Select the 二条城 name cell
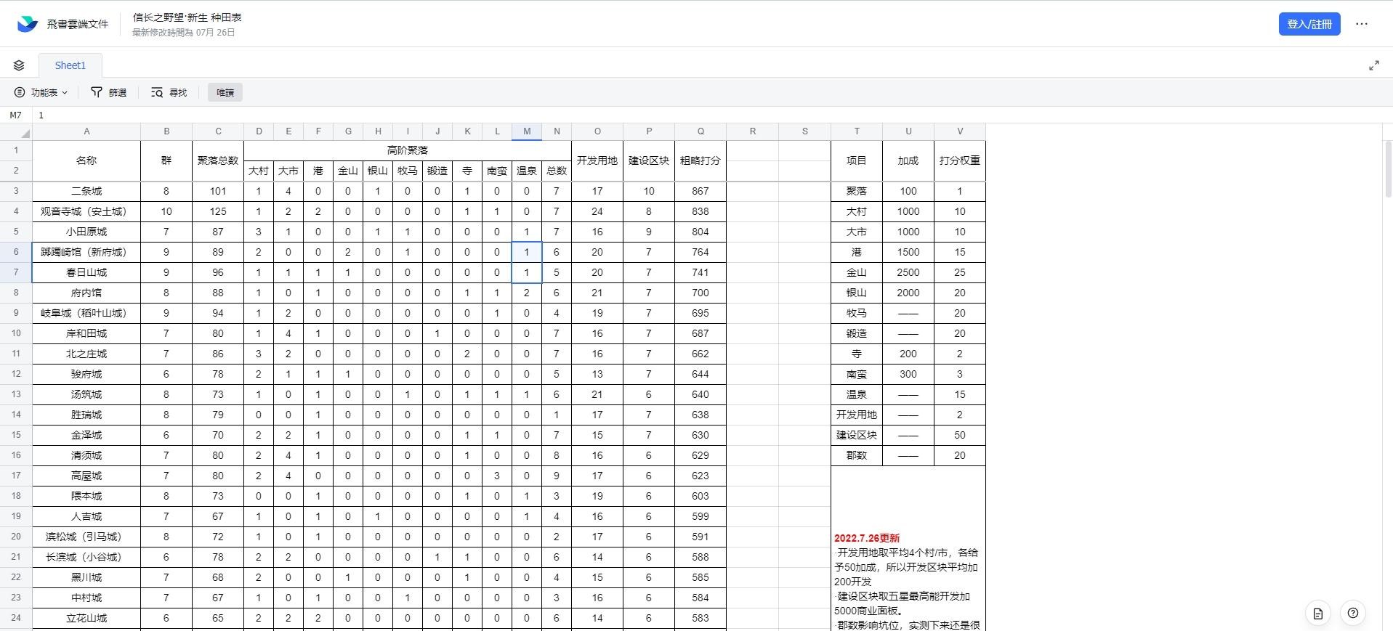Screen dimensions: 1393x631 point(86,191)
